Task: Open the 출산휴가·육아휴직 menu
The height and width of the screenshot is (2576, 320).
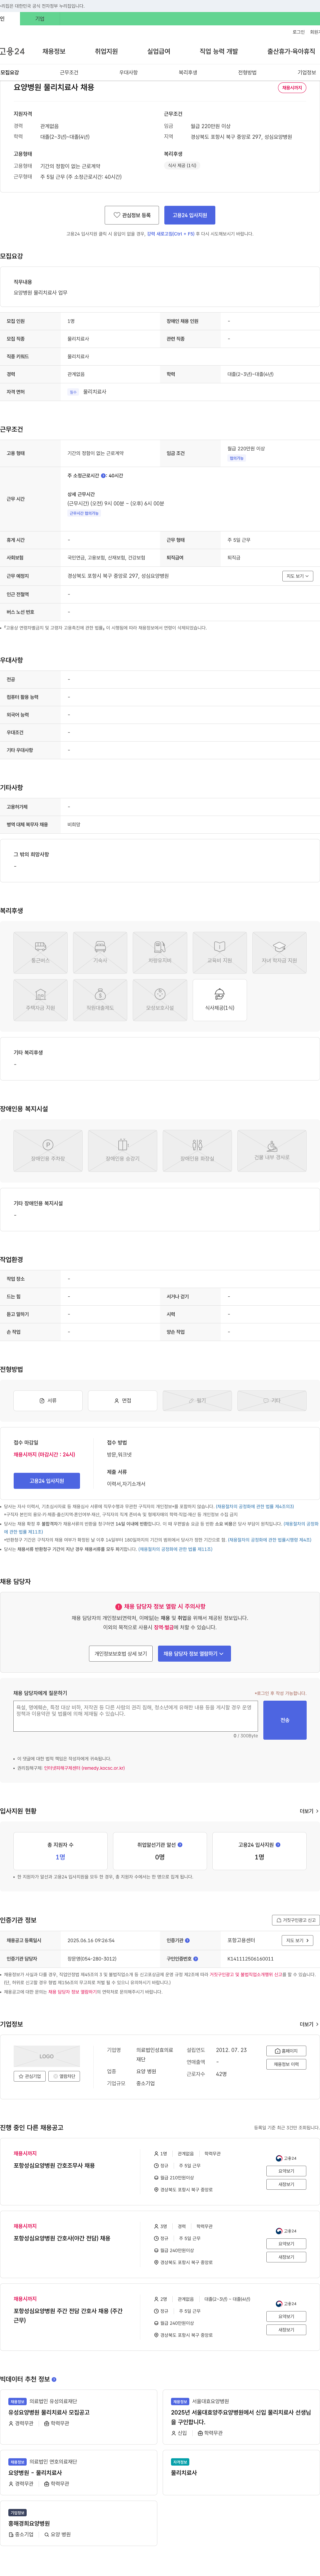Action: [x=291, y=51]
